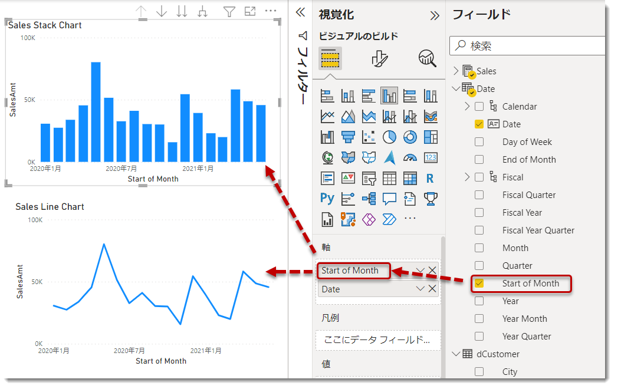Select the treemap visual
The image size is (644, 389).
(x=431, y=137)
